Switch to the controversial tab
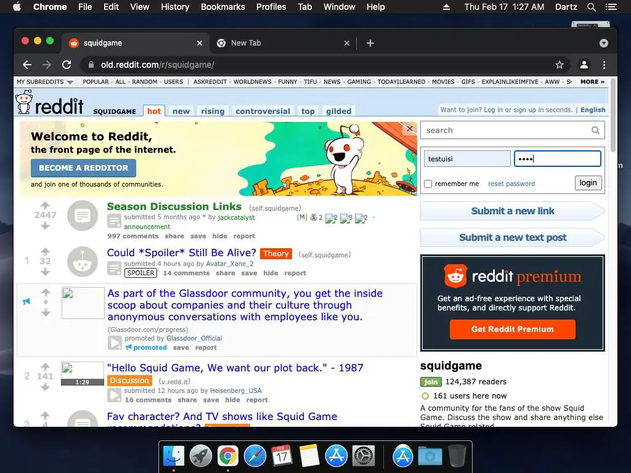 tap(263, 111)
